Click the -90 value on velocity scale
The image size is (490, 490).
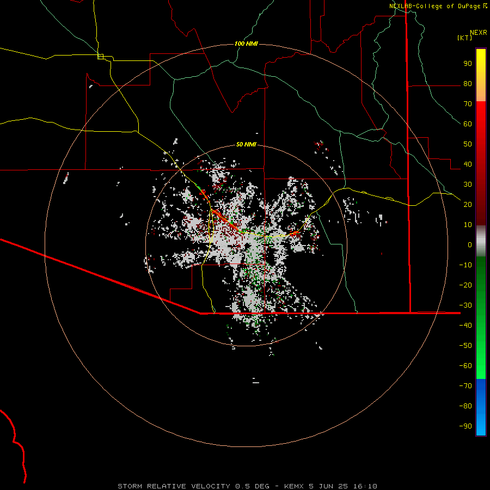pyautogui.click(x=465, y=426)
